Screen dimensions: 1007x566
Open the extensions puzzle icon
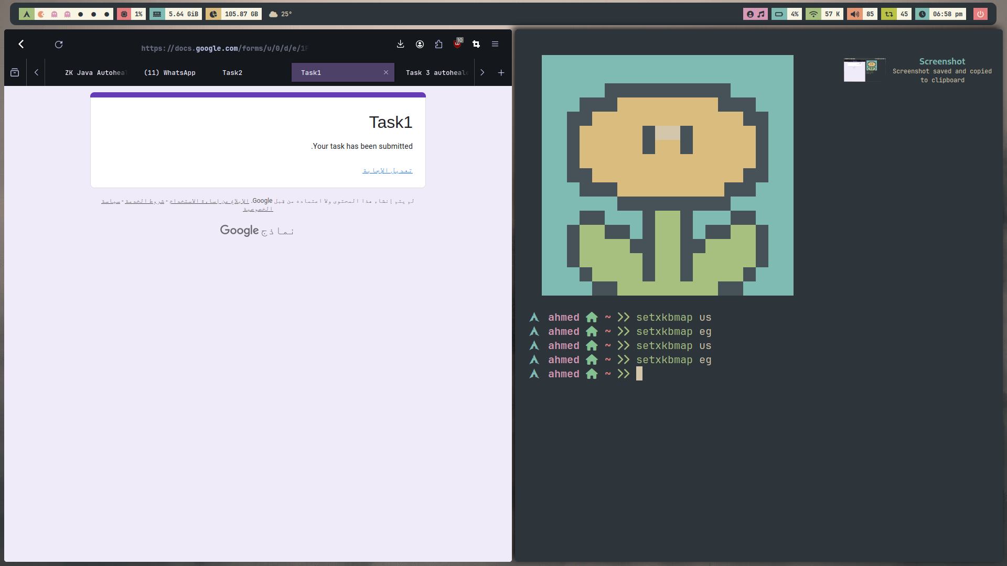tap(438, 44)
